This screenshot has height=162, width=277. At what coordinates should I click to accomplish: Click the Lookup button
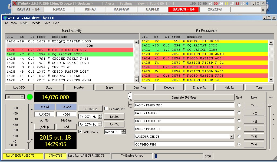coord(44,127)
